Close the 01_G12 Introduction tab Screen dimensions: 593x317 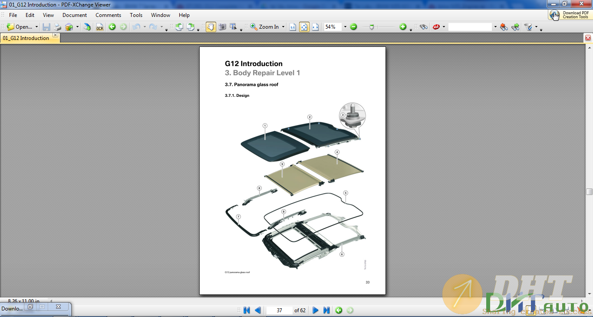click(56, 35)
